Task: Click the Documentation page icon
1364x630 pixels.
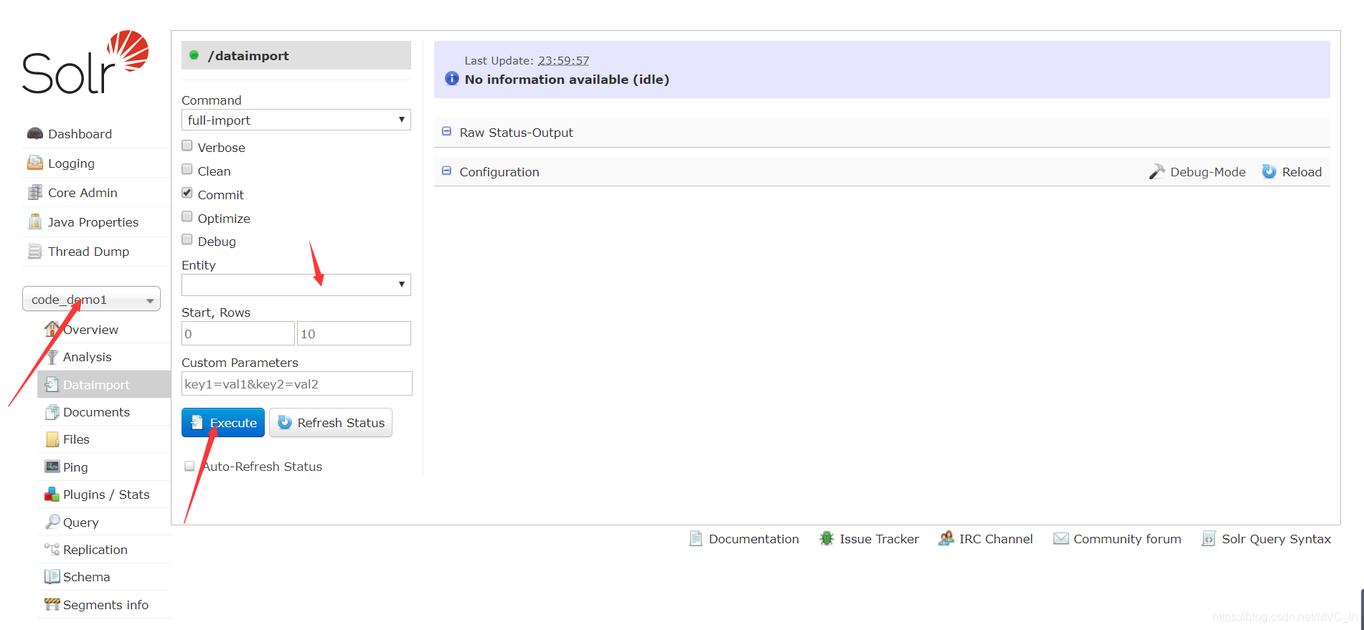Action: pos(696,538)
